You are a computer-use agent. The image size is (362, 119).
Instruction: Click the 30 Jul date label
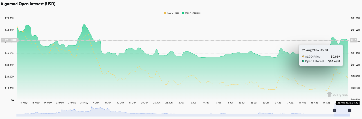(266, 103)
